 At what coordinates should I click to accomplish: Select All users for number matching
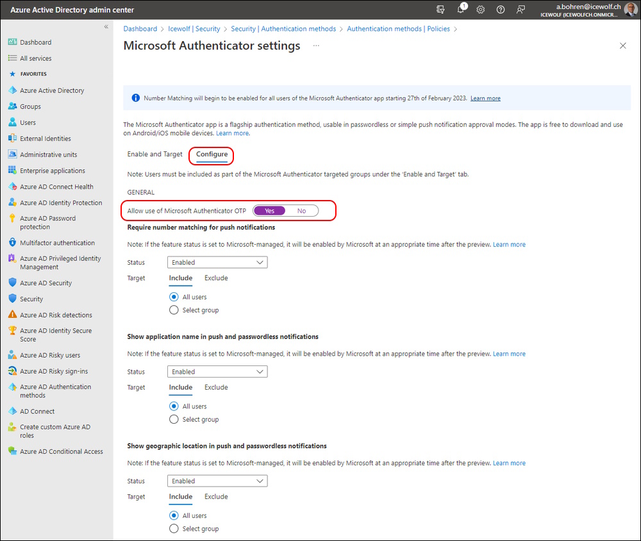click(174, 297)
